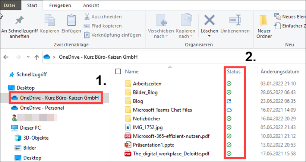Screen dimensions: 306x162
Task: Select Dieser PC in the sidebar
Action: pyautogui.click(x=26, y=128)
